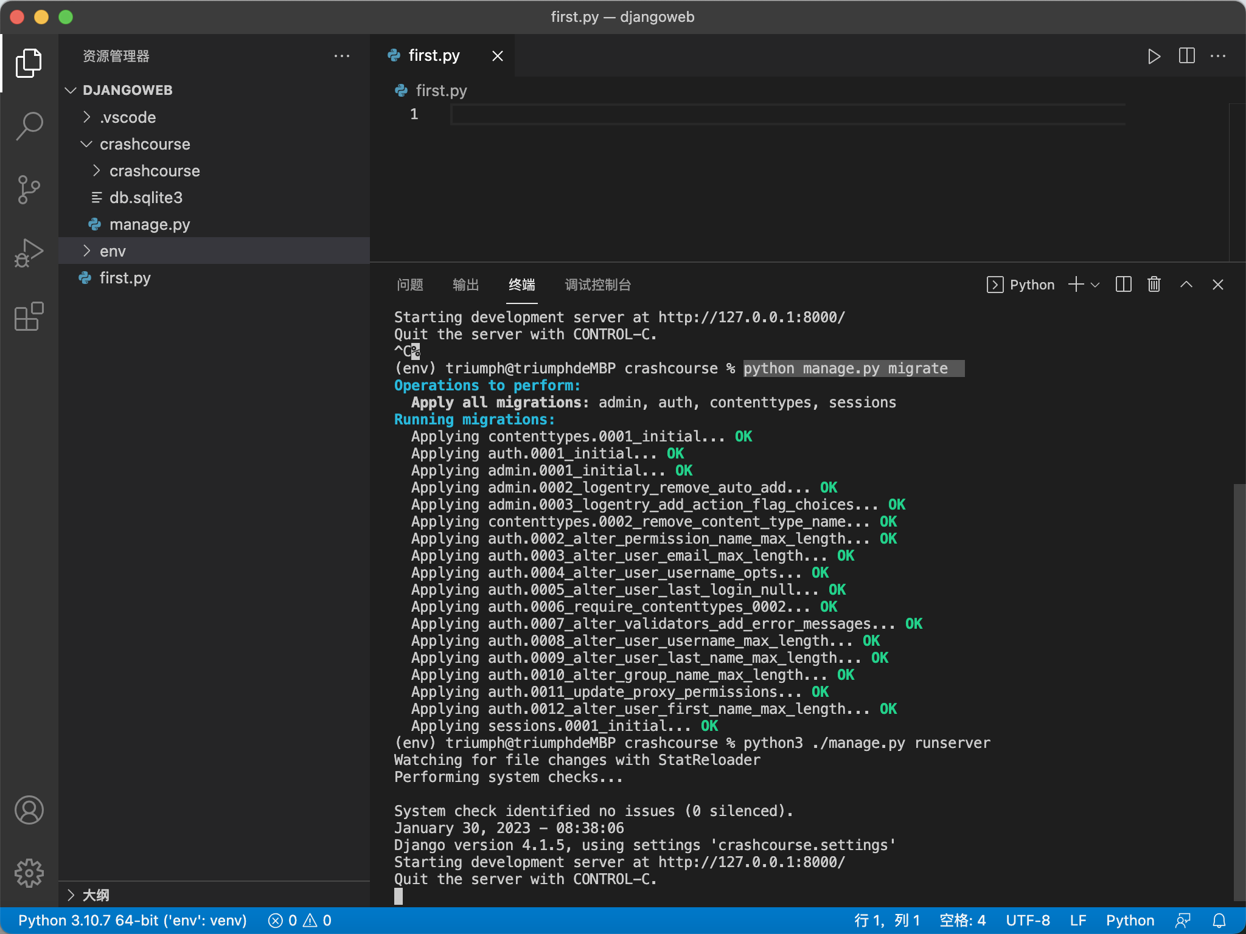Open the Manage gear menu
Screen dimensions: 1246x934
pos(29,873)
